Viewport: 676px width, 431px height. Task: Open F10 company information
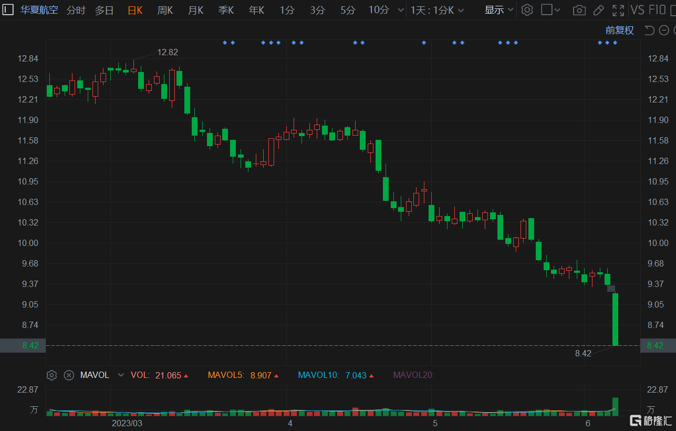pos(658,10)
